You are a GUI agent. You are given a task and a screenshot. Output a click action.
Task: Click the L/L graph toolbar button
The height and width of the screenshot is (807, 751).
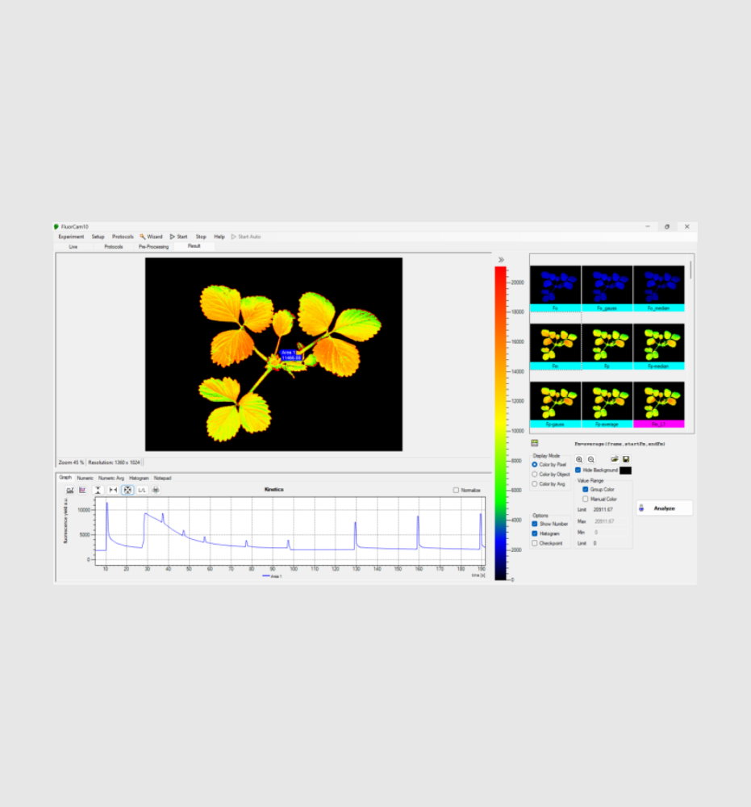(x=142, y=490)
